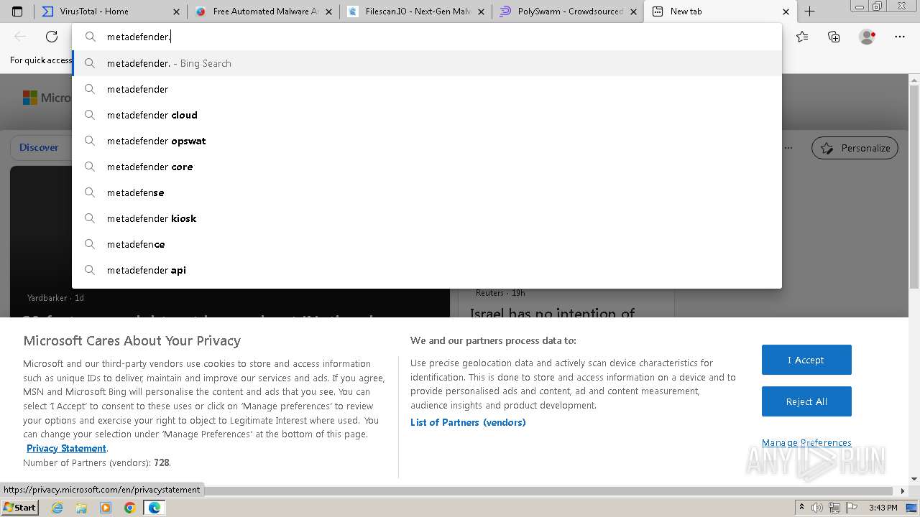This screenshot has height=517, width=920.
Task: Click the Reject All button
Action: pos(806,401)
